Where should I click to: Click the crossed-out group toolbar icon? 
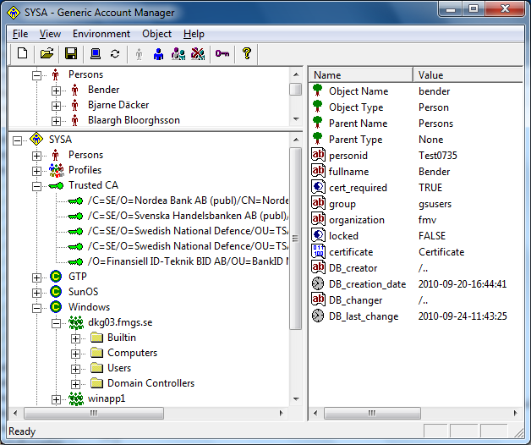198,54
